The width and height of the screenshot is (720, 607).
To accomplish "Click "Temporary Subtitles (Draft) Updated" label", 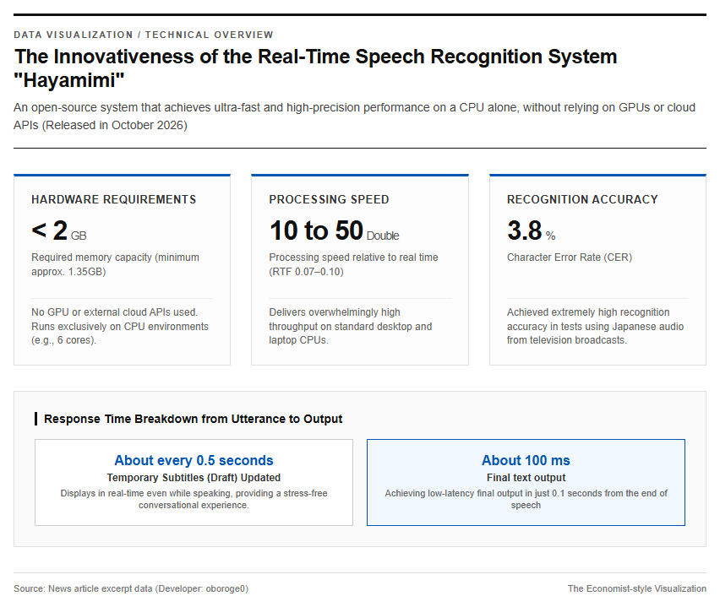I will (194, 478).
